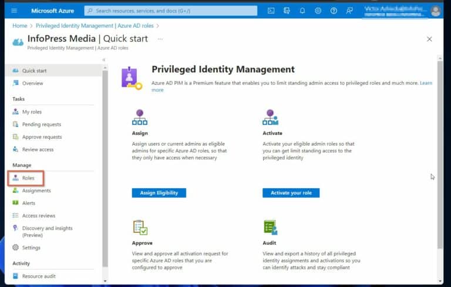Go to Home breadcrumb
Screen dimensions: 451x287
click(19, 26)
